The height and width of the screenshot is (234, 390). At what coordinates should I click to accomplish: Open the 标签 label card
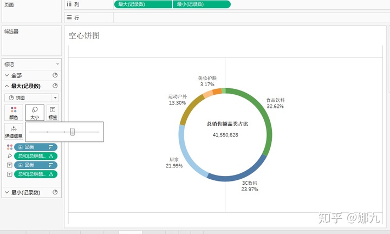[53, 113]
